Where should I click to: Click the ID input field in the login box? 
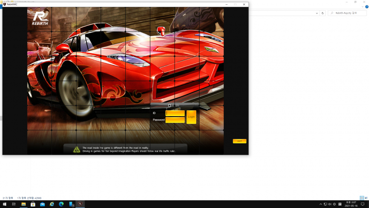tap(175, 113)
